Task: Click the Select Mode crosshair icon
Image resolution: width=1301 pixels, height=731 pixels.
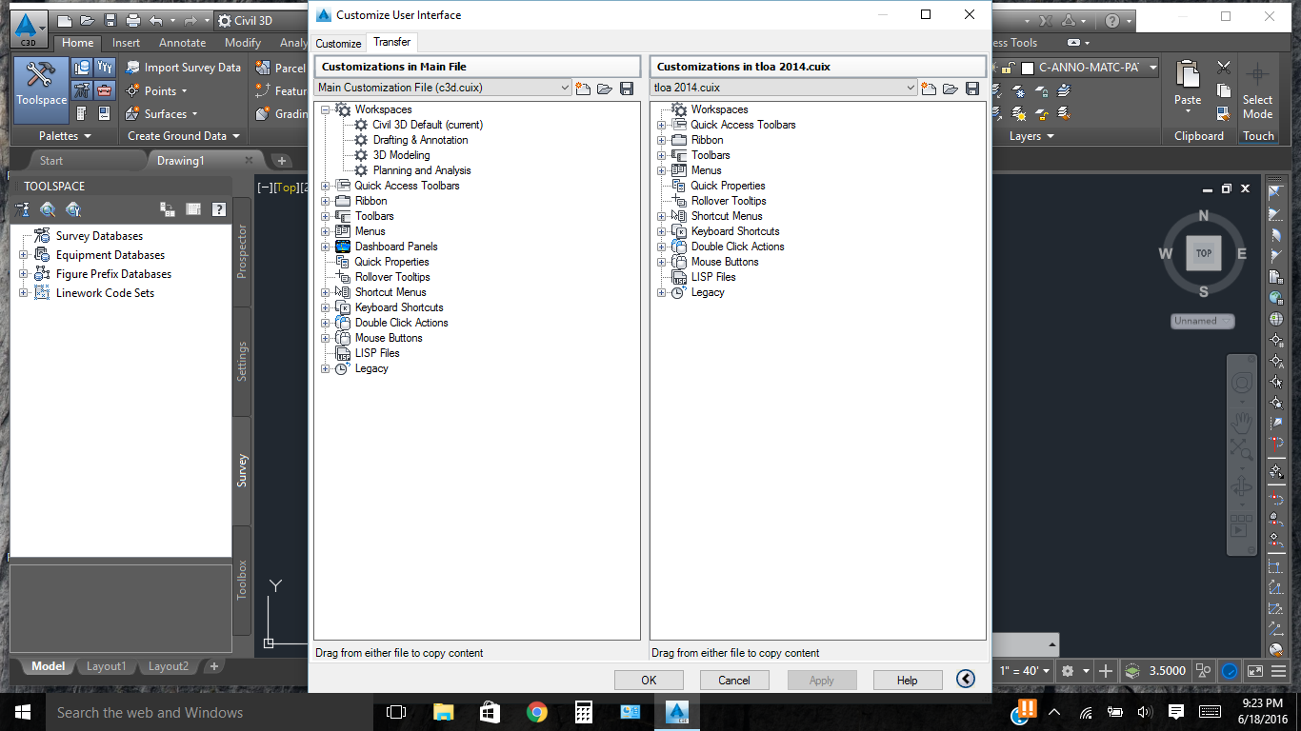Action: tap(1257, 74)
